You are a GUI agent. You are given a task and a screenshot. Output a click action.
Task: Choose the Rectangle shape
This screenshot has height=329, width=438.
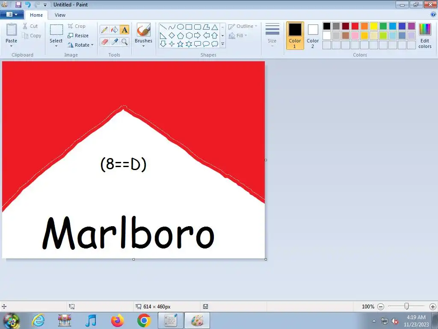click(x=189, y=27)
